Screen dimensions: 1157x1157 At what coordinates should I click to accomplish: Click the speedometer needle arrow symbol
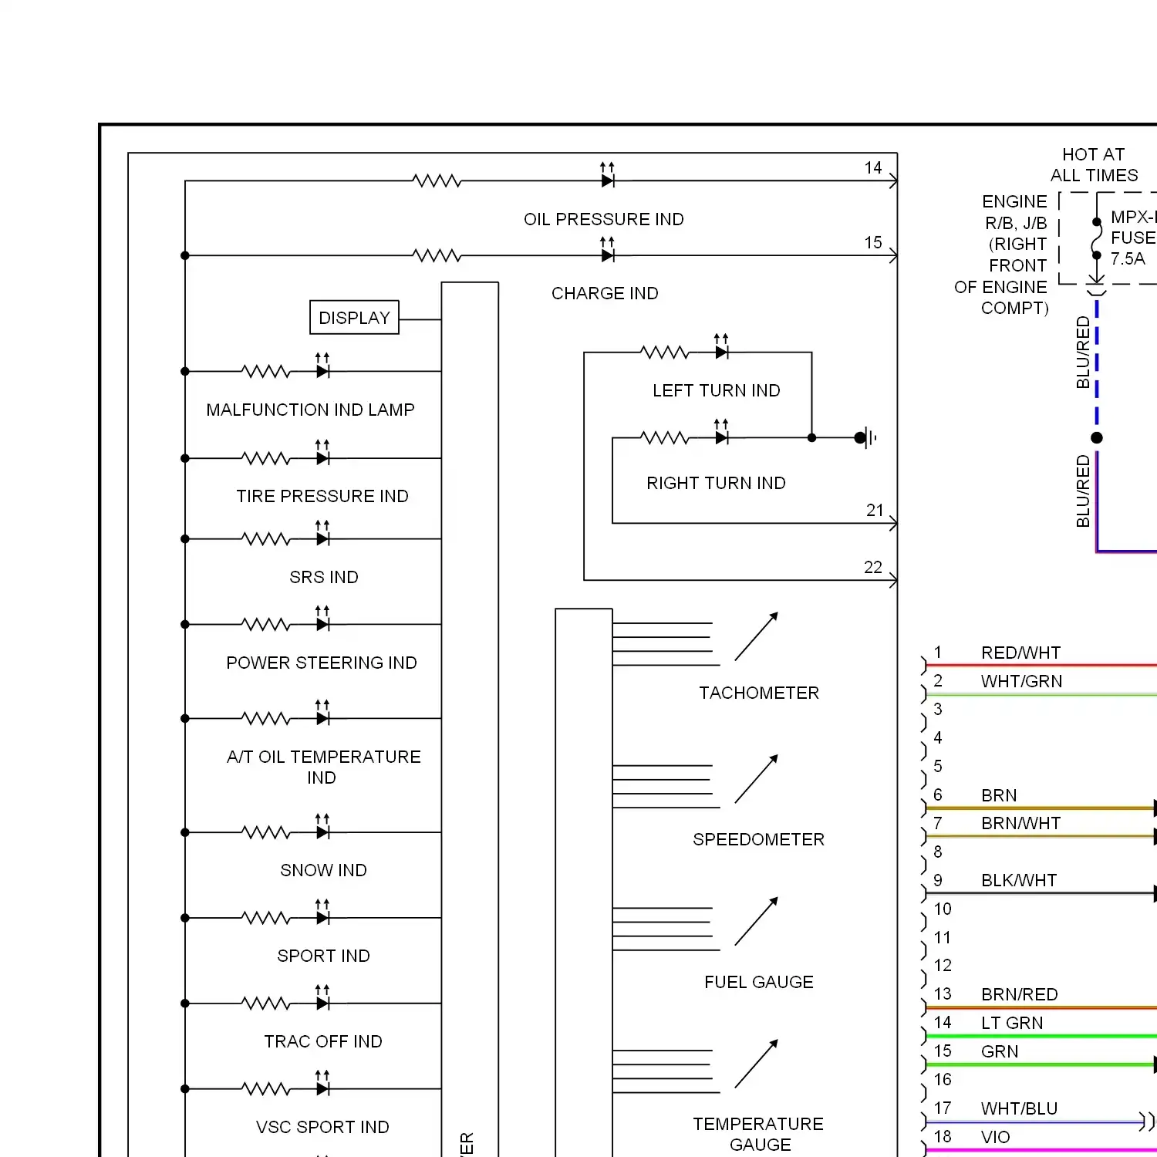[756, 779]
